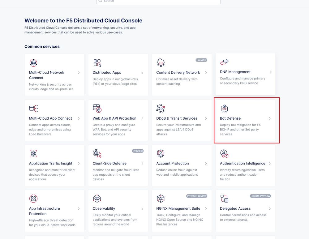Viewport: 309px width, 239px height.
Task: Click the Authentication Intelligence chevron arrow
Action: tap(270, 164)
